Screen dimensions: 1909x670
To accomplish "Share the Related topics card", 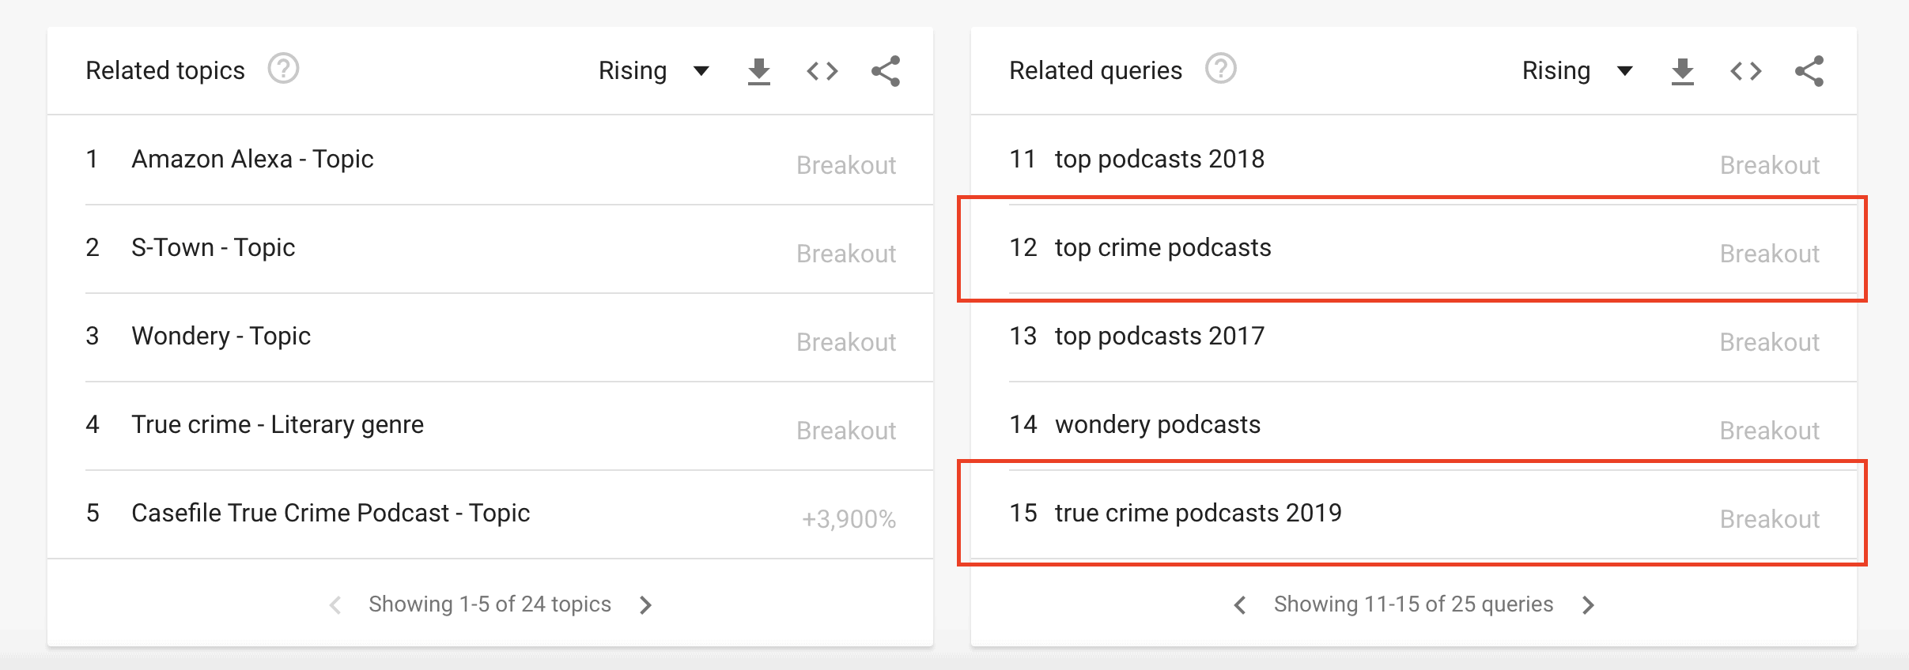I will [x=886, y=71].
